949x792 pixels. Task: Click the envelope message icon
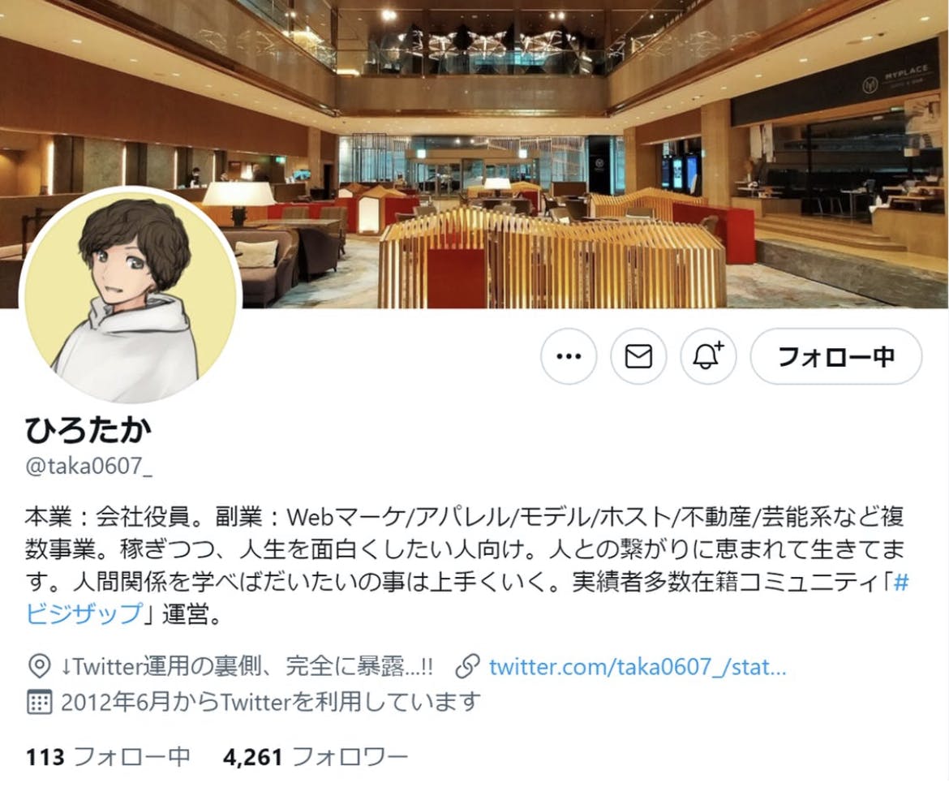coord(638,356)
